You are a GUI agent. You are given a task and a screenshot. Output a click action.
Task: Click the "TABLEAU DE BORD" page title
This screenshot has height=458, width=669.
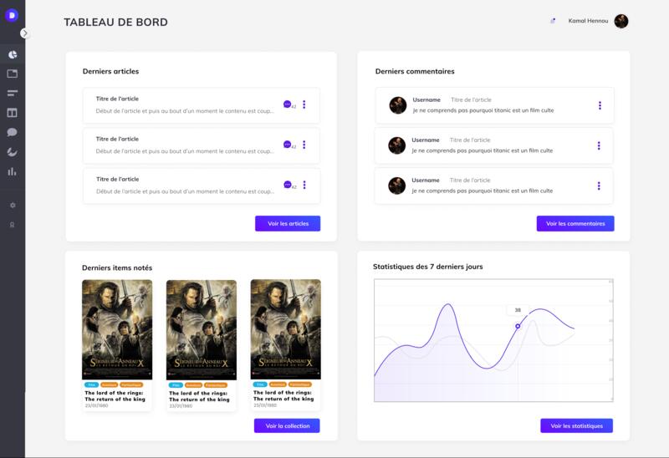coord(115,23)
